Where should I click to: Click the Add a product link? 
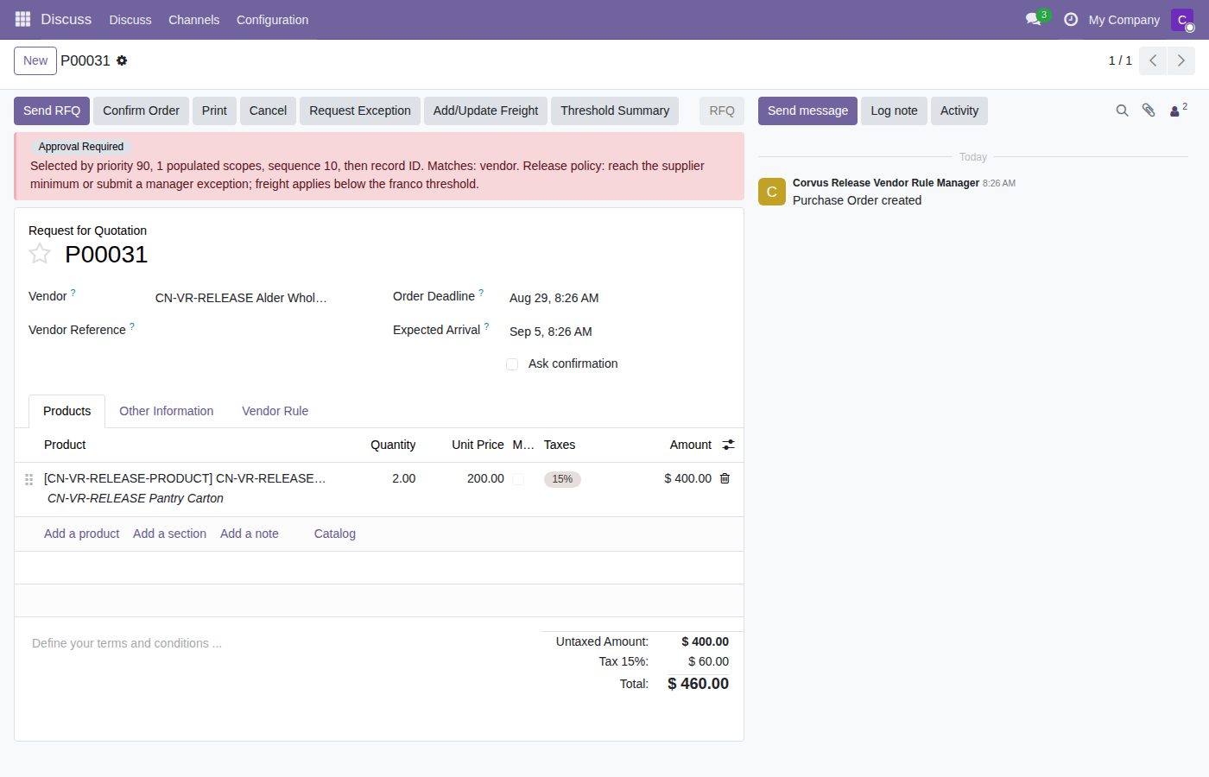click(82, 534)
